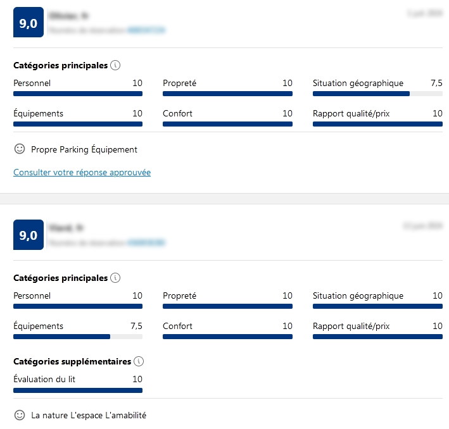Click the 9,0 score badge of first review
The image size is (449, 429).
(28, 23)
